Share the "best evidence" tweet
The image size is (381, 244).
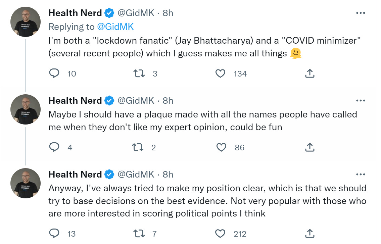pos(309,234)
